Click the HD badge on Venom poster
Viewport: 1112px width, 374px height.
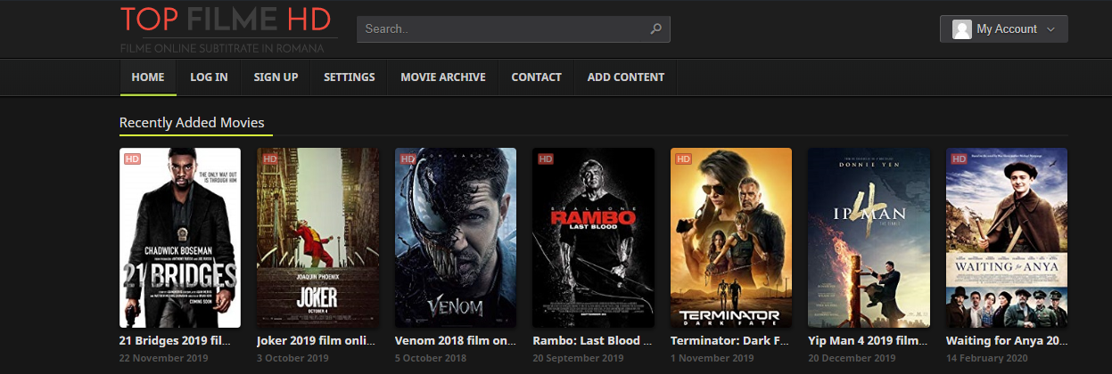tap(407, 159)
